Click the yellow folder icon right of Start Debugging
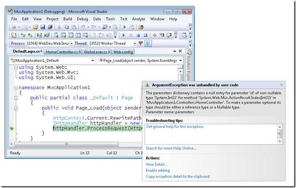This screenshot has width=296, height=188. point(141,27)
